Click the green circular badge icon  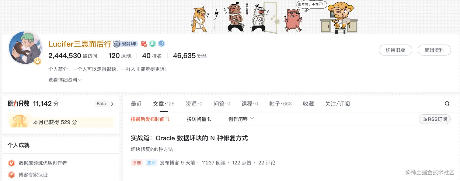pyautogui.click(x=152, y=44)
